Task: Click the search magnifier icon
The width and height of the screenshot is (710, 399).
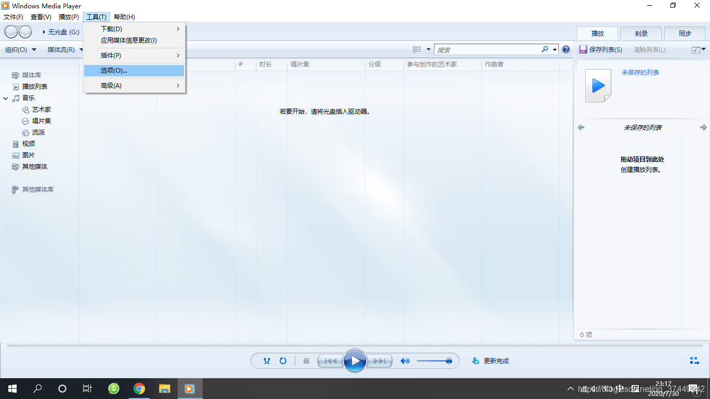Action: [545, 49]
